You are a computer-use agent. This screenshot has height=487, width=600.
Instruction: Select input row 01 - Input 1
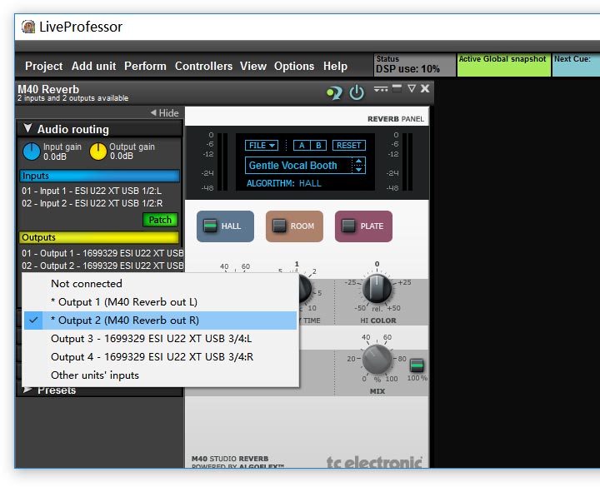click(x=92, y=191)
